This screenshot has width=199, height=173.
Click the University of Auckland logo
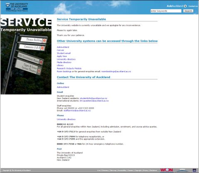click(17, 7)
